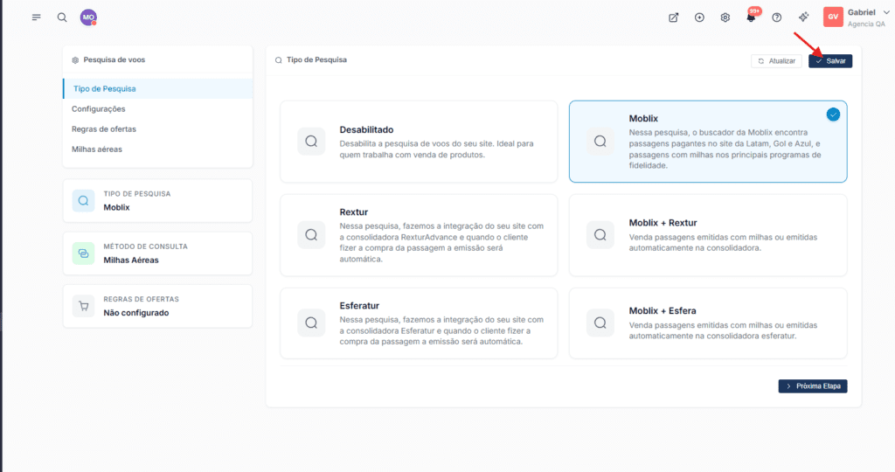Select the Moblix + Esfera option
The height and width of the screenshot is (472, 895).
[x=708, y=323]
